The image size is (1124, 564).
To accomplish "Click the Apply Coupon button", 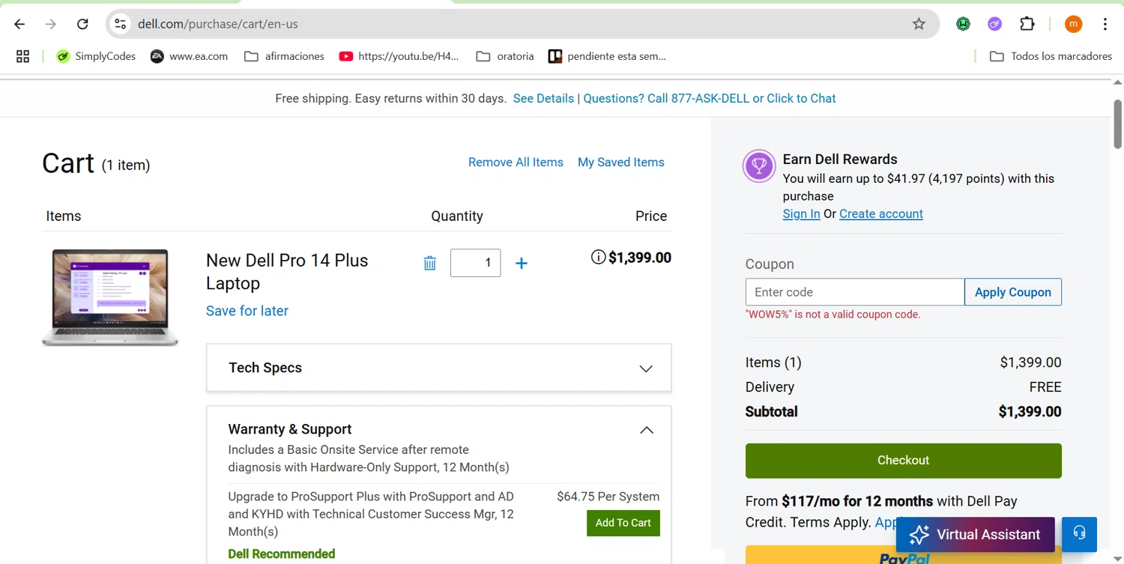I will [1013, 292].
